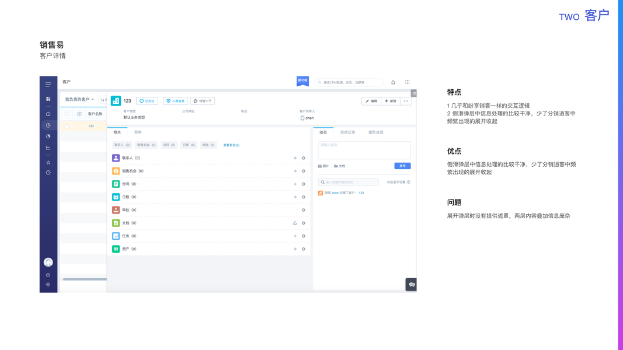Toggle the 已关注 follow button
The width and height of the screenshot is (623, 350).
[x=147, y=101]
